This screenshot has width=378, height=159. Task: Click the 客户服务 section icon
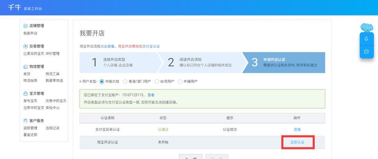tap(25, 120)
